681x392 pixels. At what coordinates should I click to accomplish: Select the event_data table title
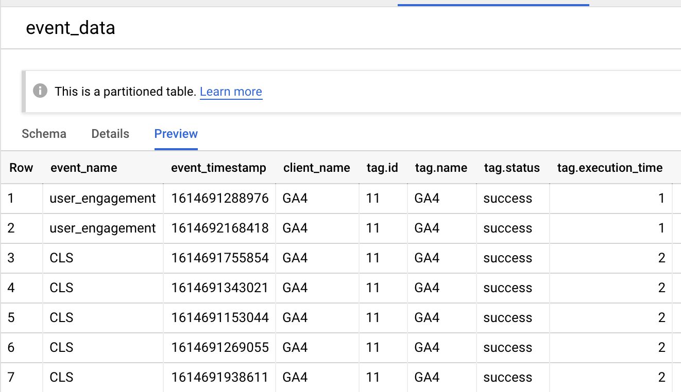[x=71, y=27]
